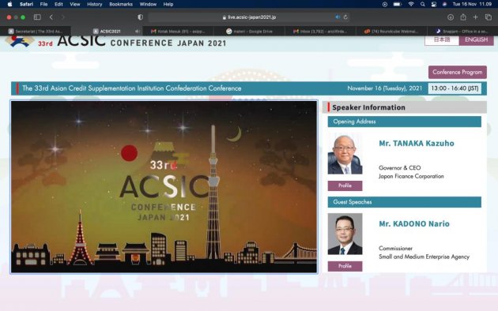Screen dimensions: 498x311
Task: Click the date and time Tue 16 Nov
Action: [472, 4]
